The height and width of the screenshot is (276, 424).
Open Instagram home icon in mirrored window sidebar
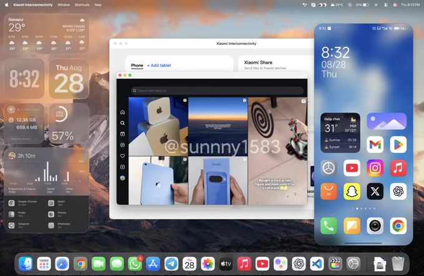122,112
